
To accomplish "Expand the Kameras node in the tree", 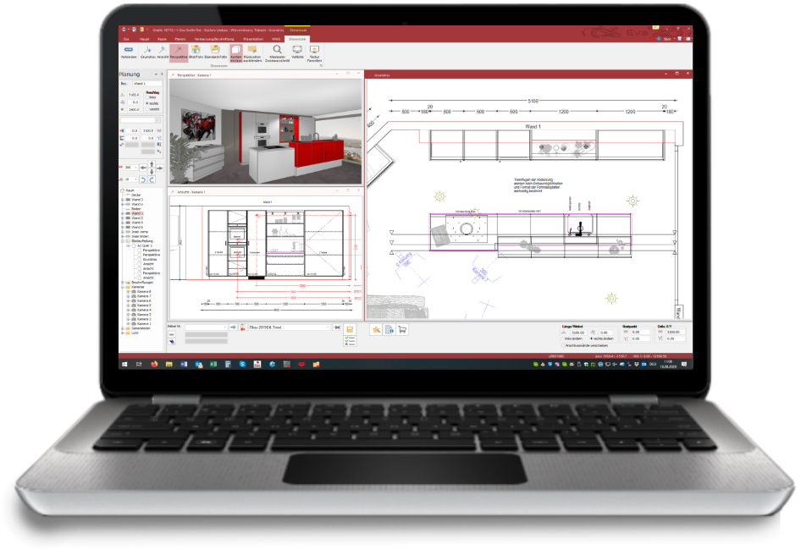I will 122,286.
